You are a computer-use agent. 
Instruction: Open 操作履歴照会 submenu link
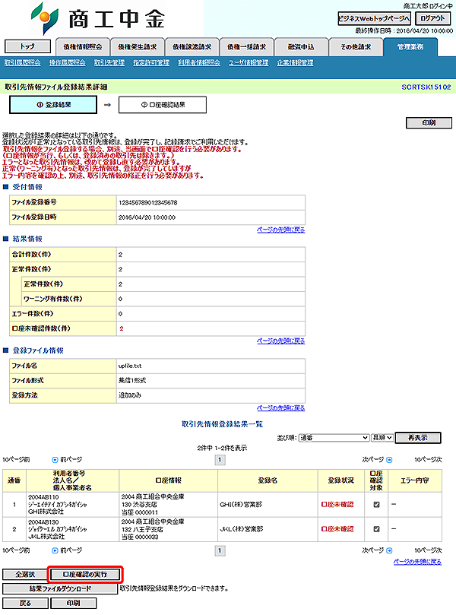[x=68, y=63]
